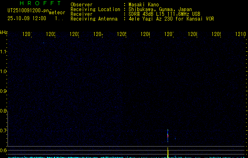This screenshot has height=158, width=248.
Task: Select the UT2510091200 filename label
Action: coord(27,11)
